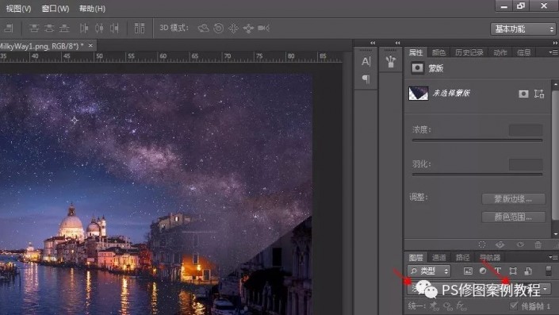559x315 pixels.
Task: Open the 窗口(W) menu
Action: tap(56, 8)
